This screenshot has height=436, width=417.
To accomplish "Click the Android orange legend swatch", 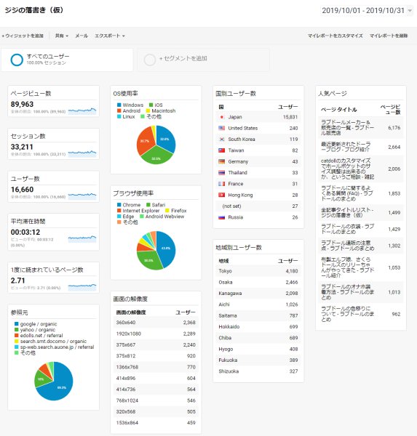I will click(119, 110).
